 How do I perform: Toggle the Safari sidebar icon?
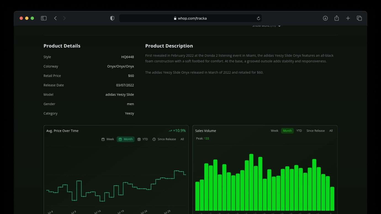[x=44, y=18]
